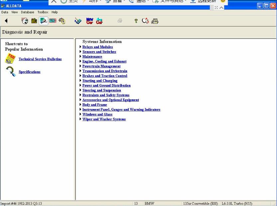
Task: Click the New Car toolbar icon
Action: pos(89,21)
